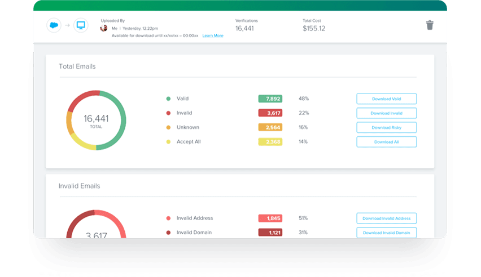Click the Download Invalid button
This screenshot has width=481, height=277.
[x=386, y=113]
